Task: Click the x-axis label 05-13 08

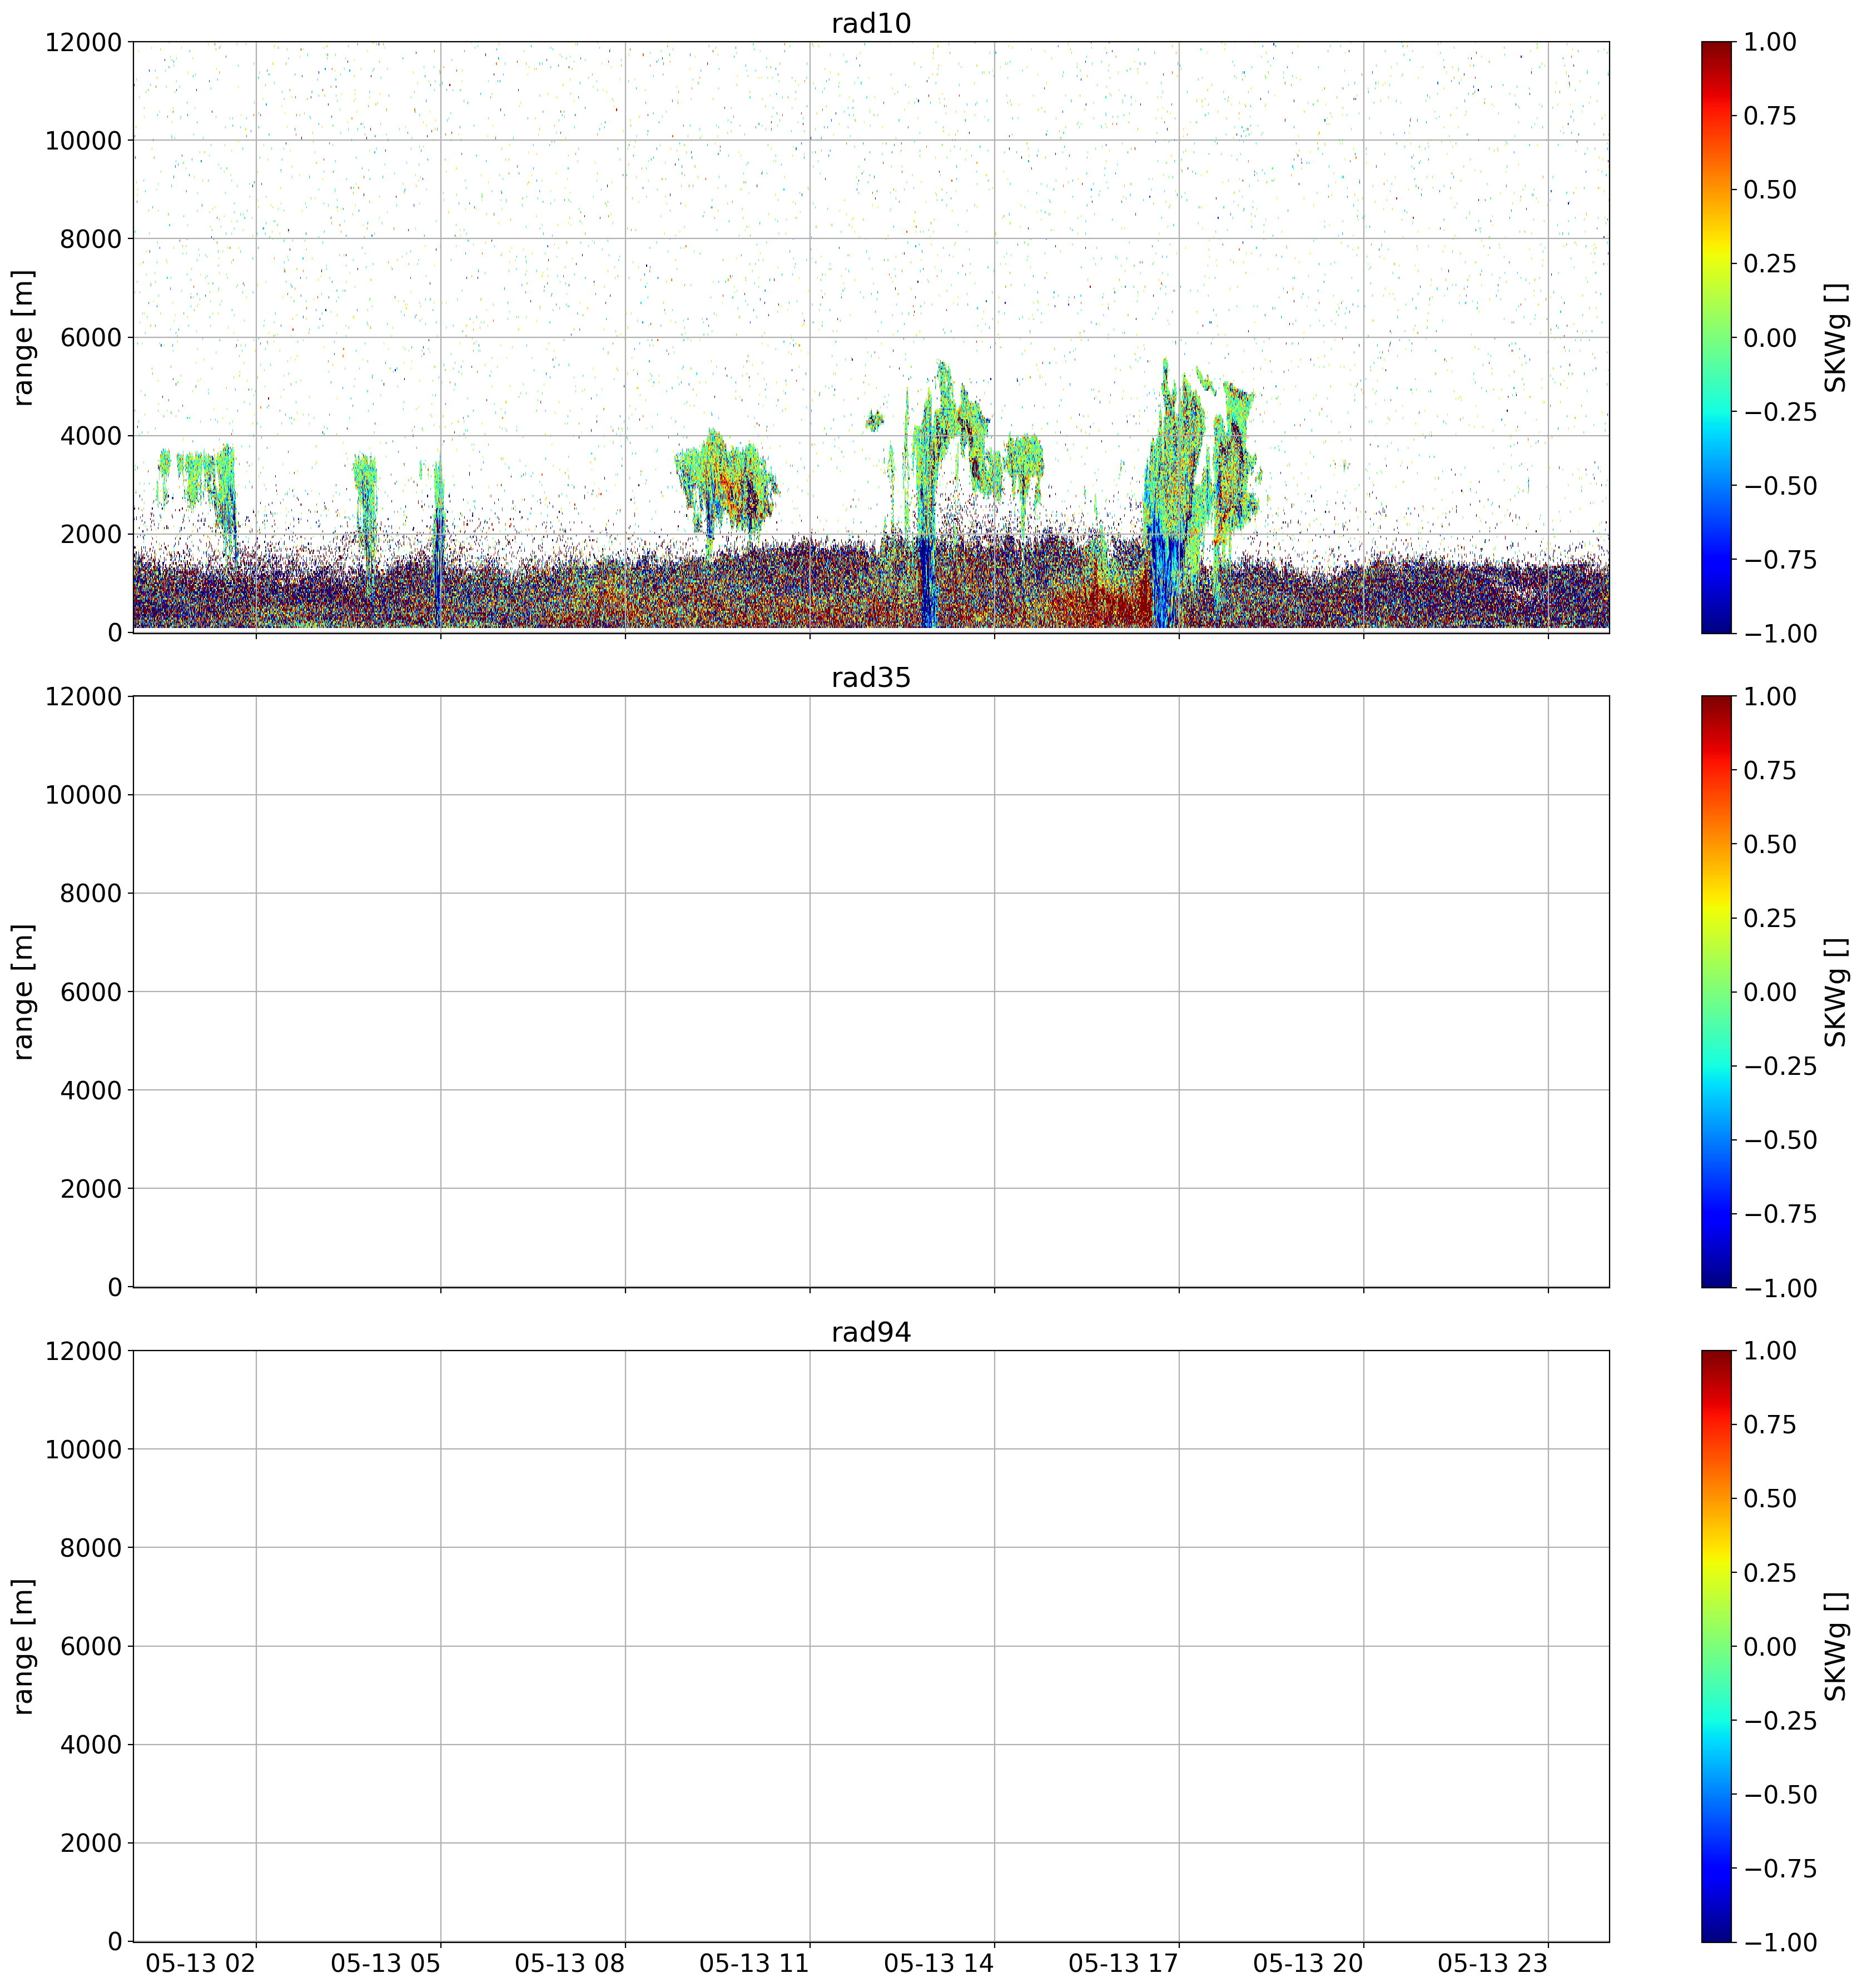Action: point(570,1963)
